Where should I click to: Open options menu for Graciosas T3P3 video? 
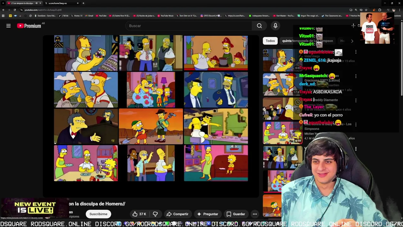(x=356, y=76)
